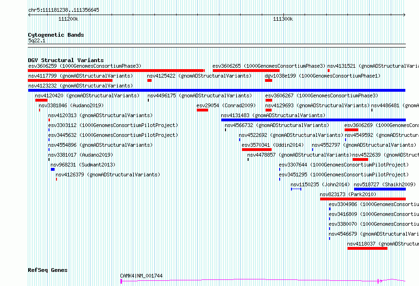This screenshot has width=419, height=286.
Task: Select esv3570341 Uddin2014 label
Action: coord(273,145)
